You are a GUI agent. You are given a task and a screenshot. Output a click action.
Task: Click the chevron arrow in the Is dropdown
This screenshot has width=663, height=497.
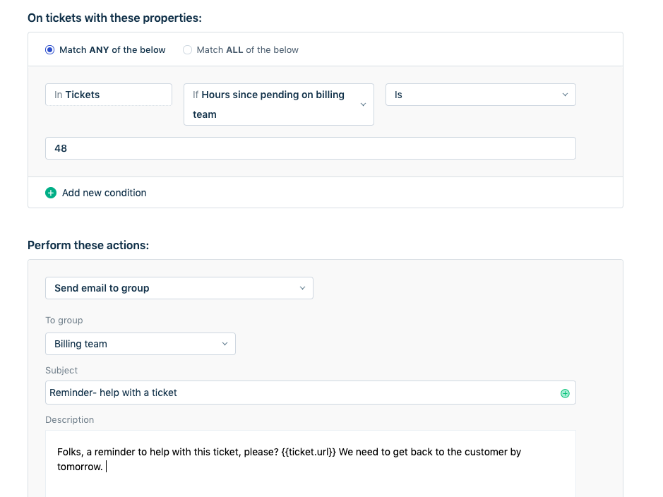[x=565, y=95]
